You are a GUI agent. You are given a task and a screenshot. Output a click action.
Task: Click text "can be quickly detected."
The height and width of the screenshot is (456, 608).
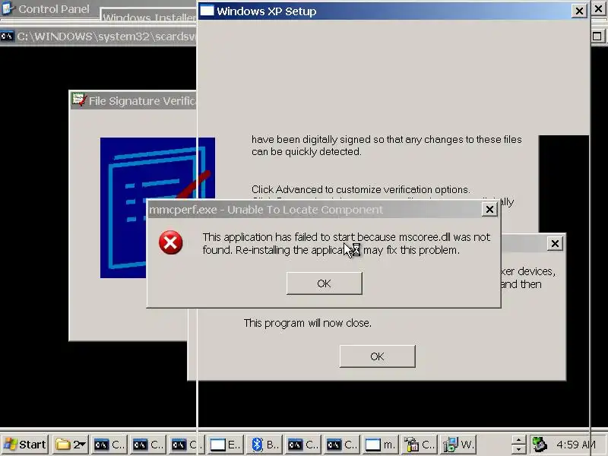(x=306, y=151)
